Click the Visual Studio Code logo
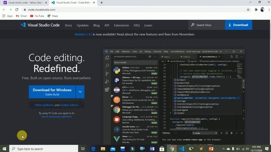 pyautogui.click(x=40, y=25)
